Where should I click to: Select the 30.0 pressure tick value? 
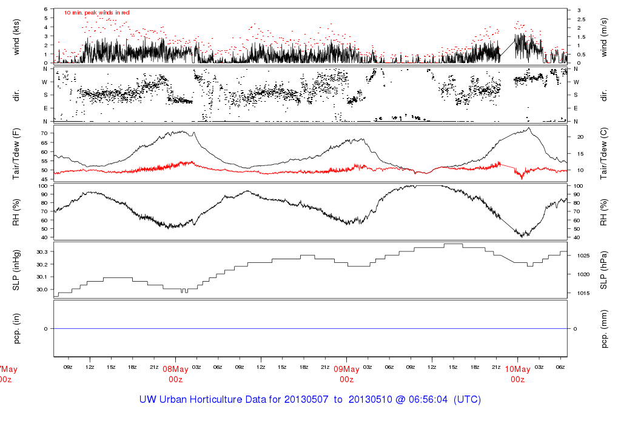pos(42,290)
